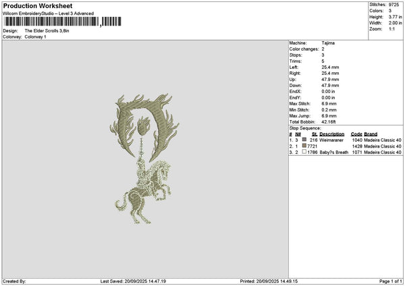Click 'Madeira Classic 40' in Weimaraner row
Viewport: 405px width, 286px height.
[383, 140]
